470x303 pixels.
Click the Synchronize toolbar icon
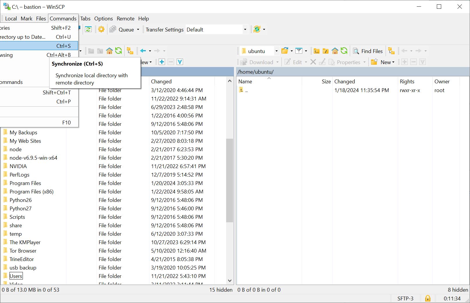pyautogui.click(x=88, y=29)
